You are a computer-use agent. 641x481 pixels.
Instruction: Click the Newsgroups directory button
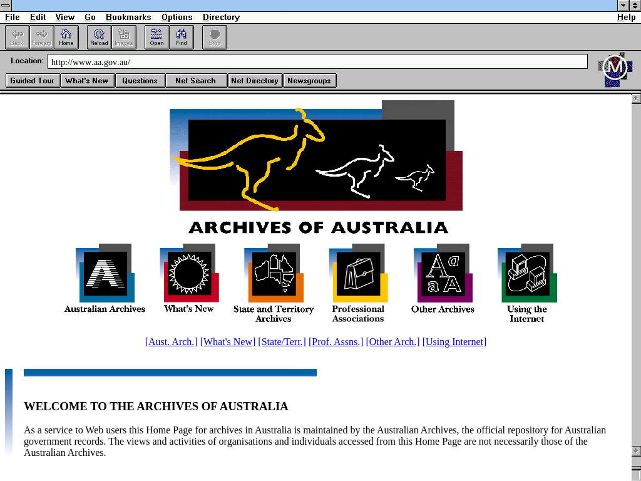[309, 81]
